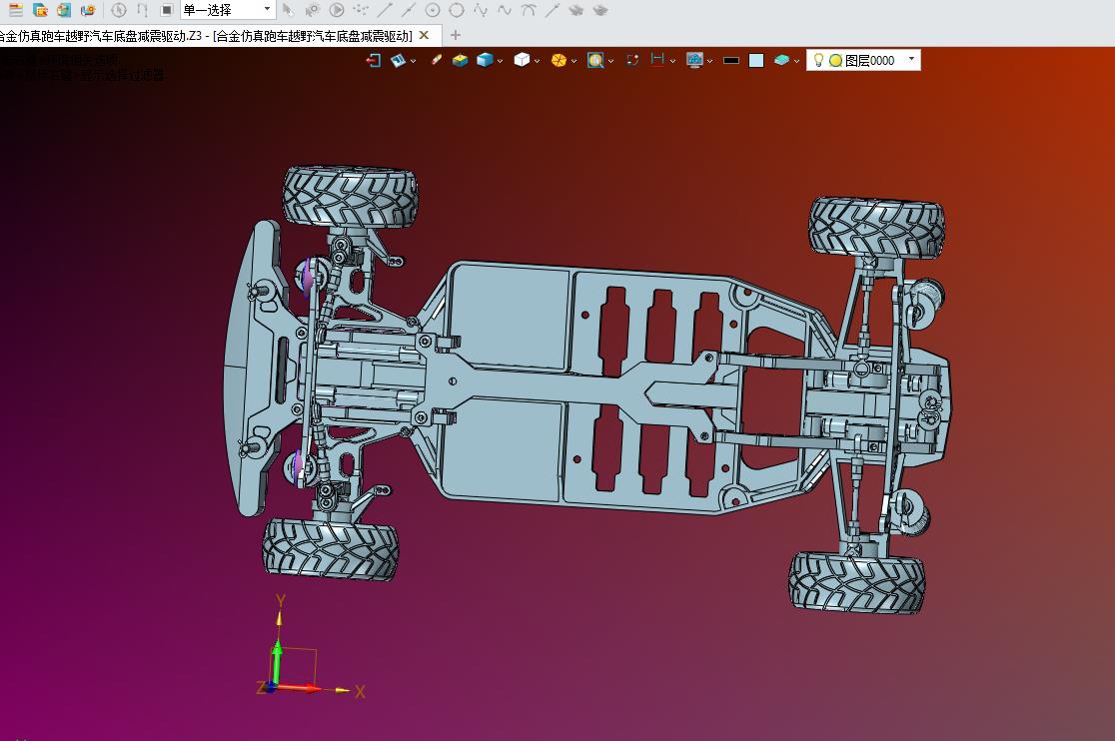Expand the arrow beside the monitor display icon
This screenshot has height=741, width=1115.
pos(710,61)
